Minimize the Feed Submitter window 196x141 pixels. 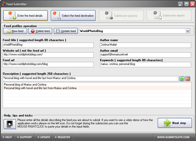pyautogui.click(x=181, y=4)
